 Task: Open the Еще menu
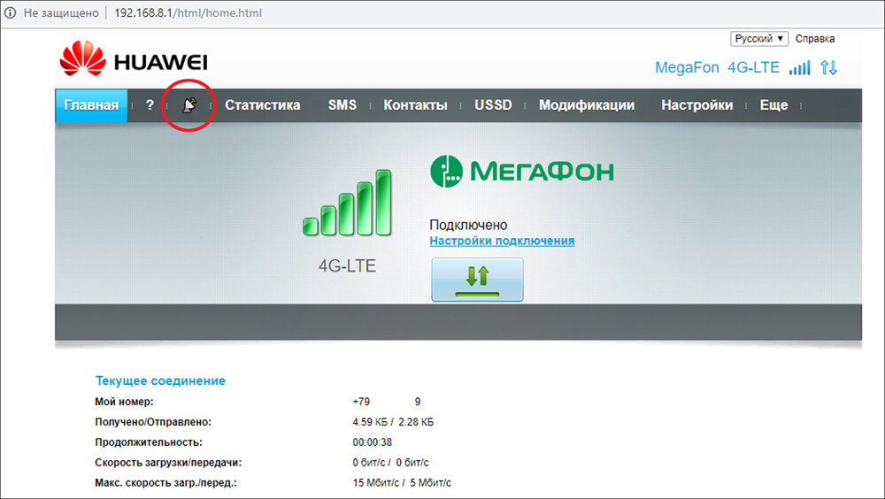(x=773, y=105)
